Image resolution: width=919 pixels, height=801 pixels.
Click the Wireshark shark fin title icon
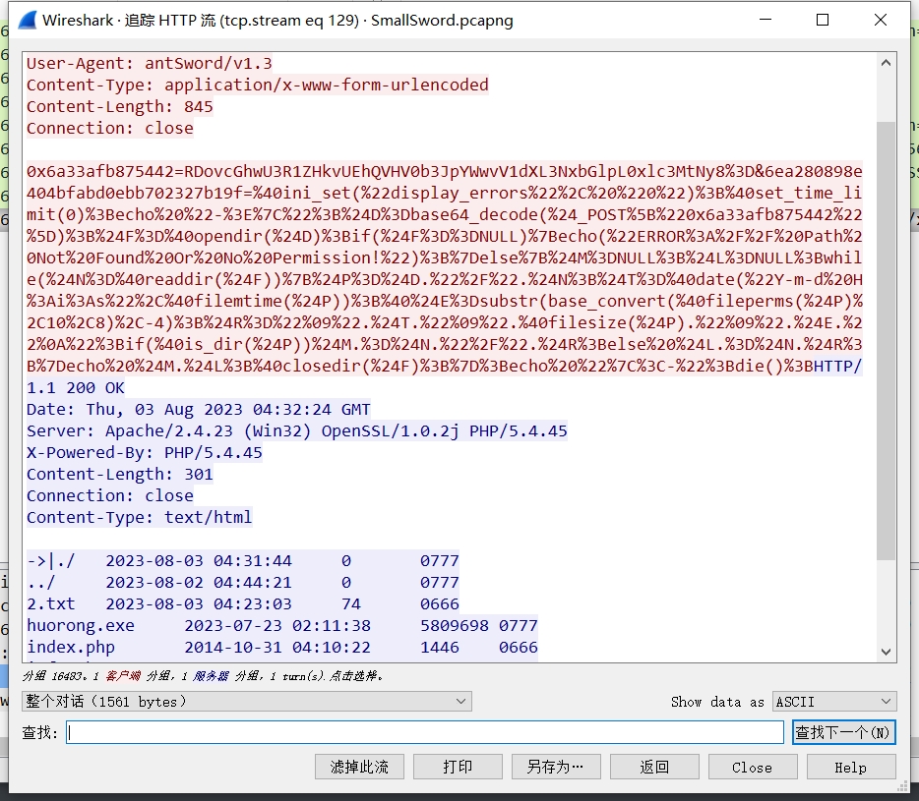tap(27, 21)
